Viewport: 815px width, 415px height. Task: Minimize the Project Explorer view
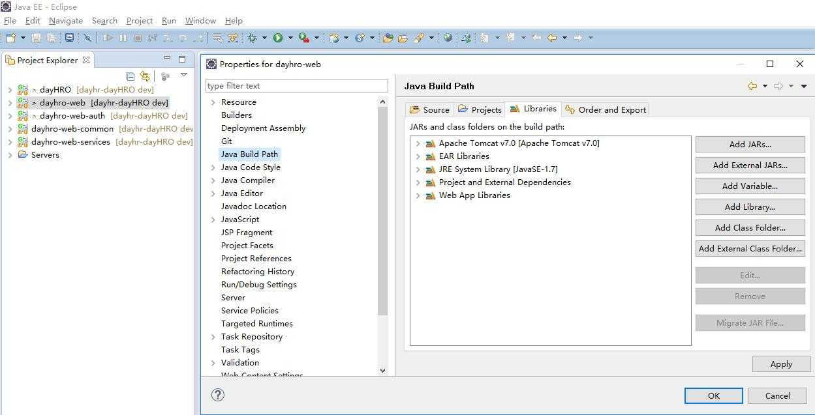(167, 59)
